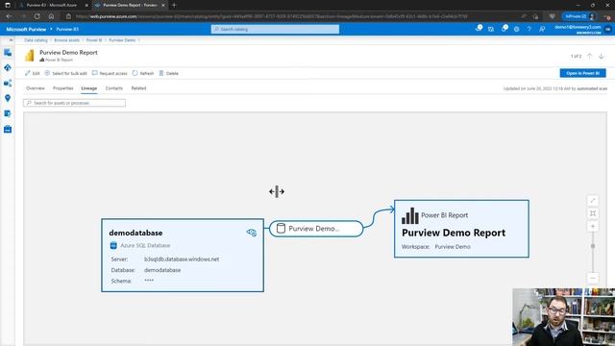The height and width of the screenshot is (346, 615).
Task: Select the Purview Demo Report lineage node
Action: tap(461, 229)
